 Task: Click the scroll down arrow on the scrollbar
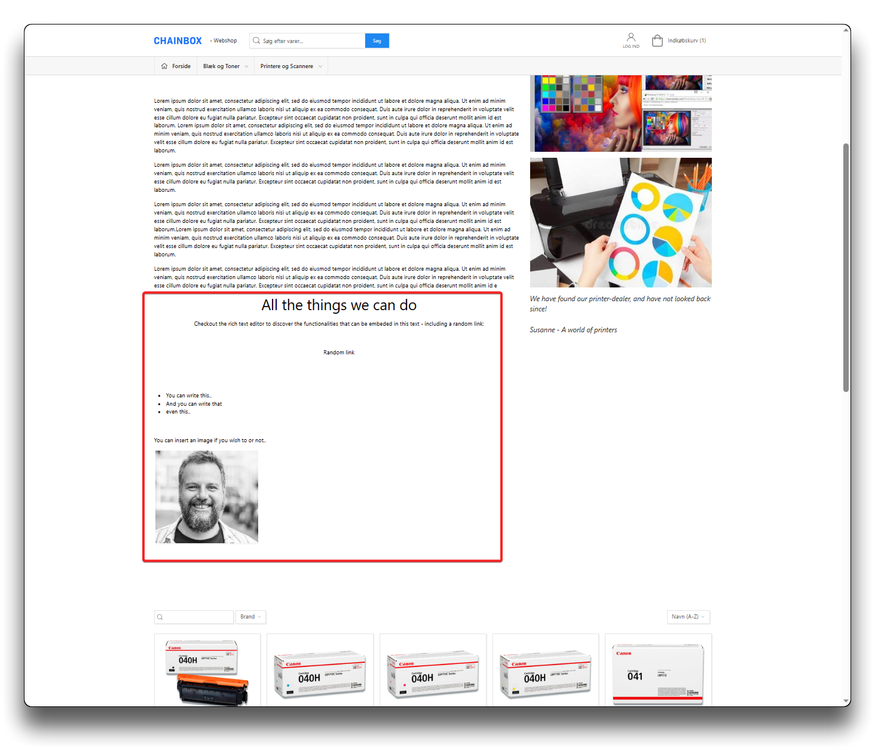846,700
